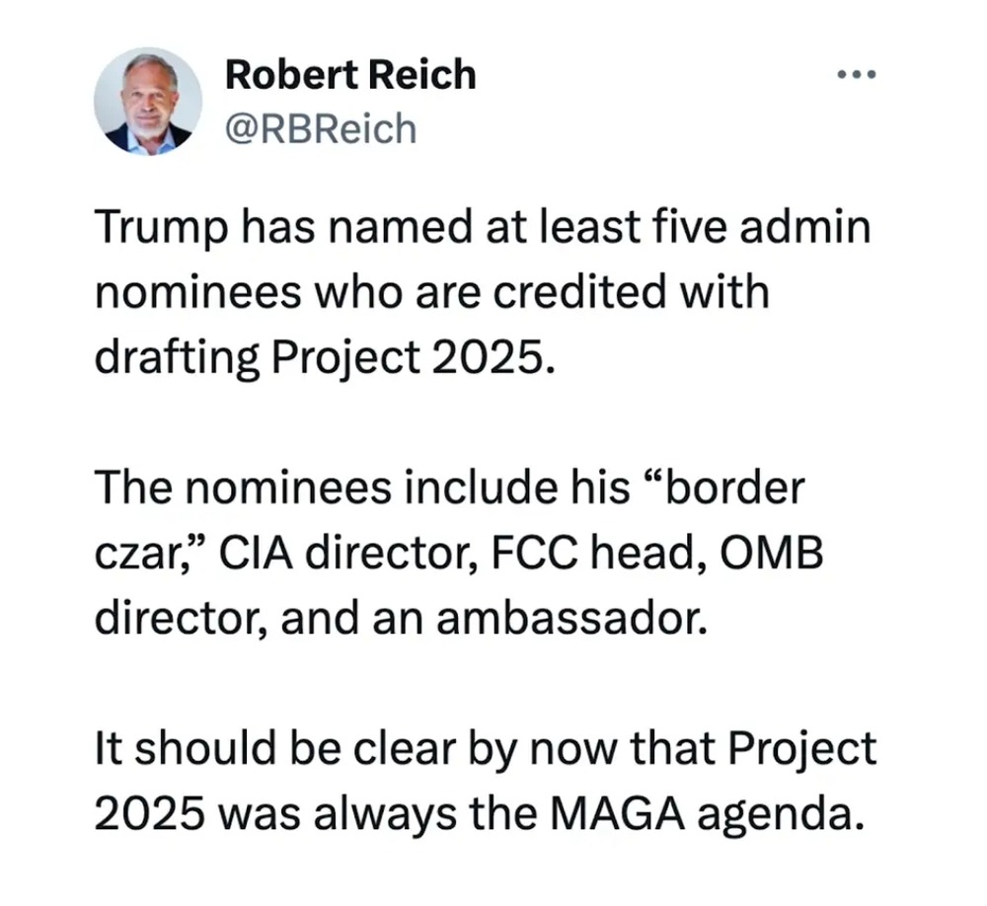Image resolution: width=987 pixels, height=906 pixels.
Task: Click the word "ambassador."
Action: [572, 618]
